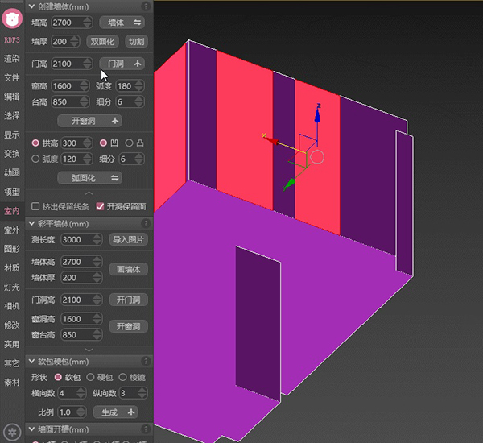Click the 生成 button with airplane icon
Image resolution: width=483 pixels, height=443 pixels.
(118, 412)
